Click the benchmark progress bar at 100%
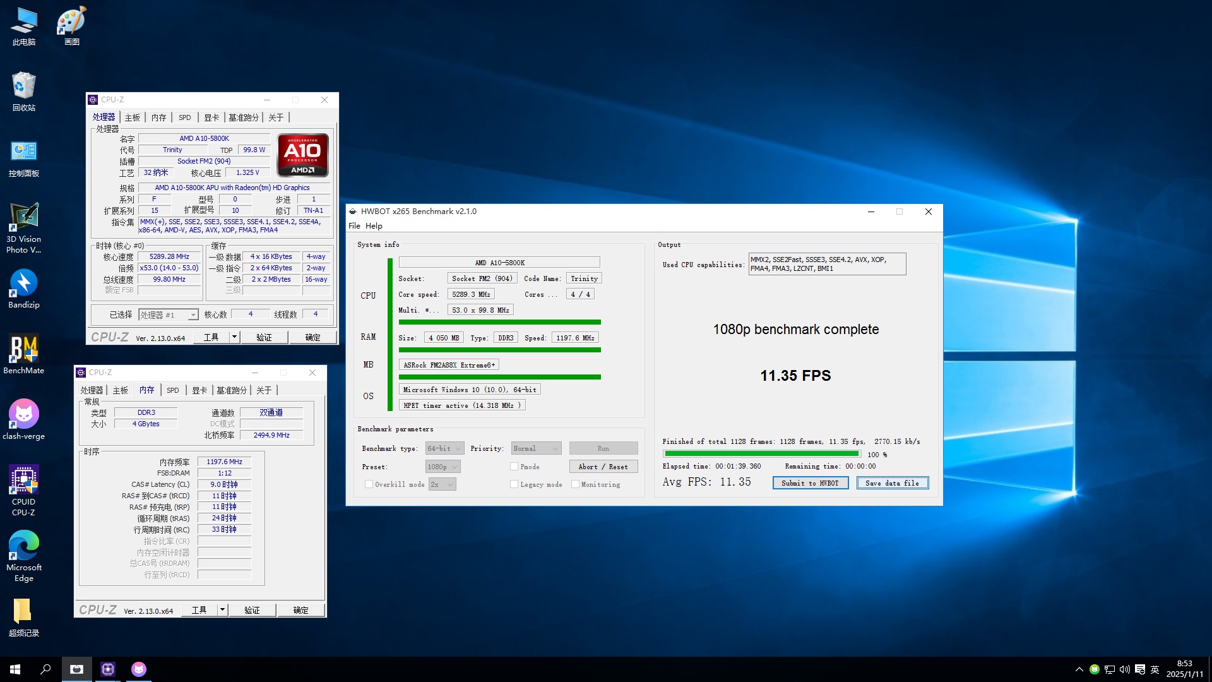 [762, 454]
